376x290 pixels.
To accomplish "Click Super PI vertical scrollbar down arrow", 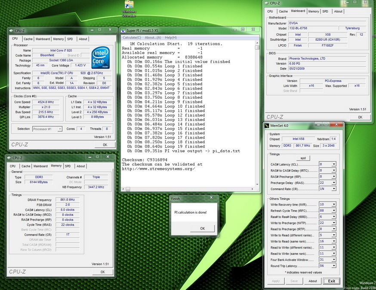I will (257, 184).
